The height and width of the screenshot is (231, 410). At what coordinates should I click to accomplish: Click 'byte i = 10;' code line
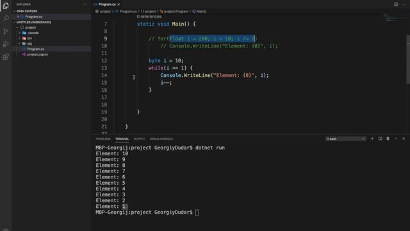(166, 61)
